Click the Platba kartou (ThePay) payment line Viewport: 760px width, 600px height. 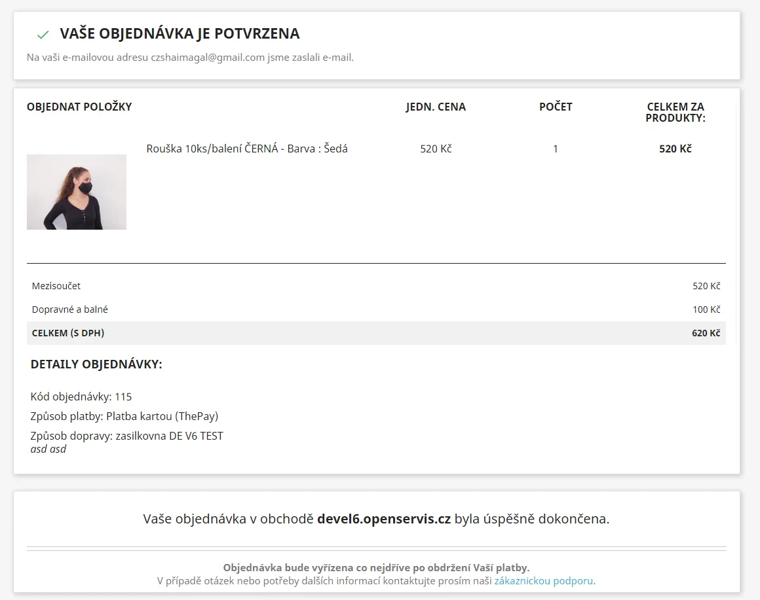pyautogui.click(x=124, y=416)
